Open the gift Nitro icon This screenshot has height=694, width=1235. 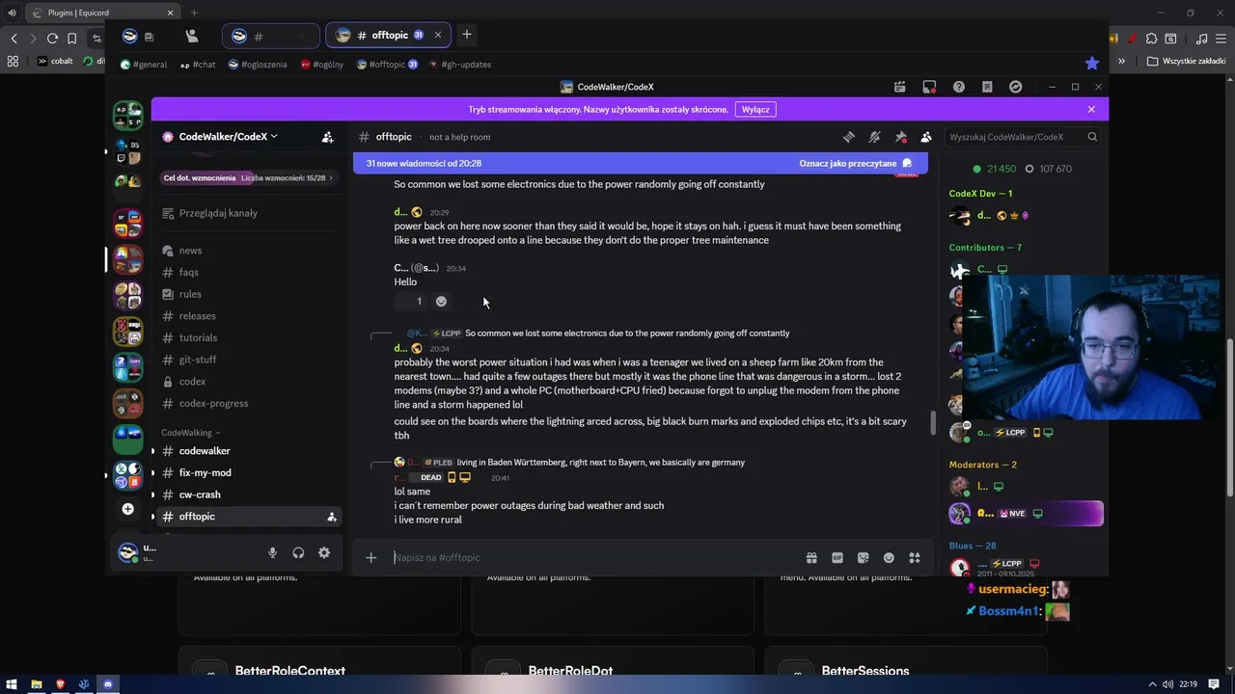pos(811,557)
